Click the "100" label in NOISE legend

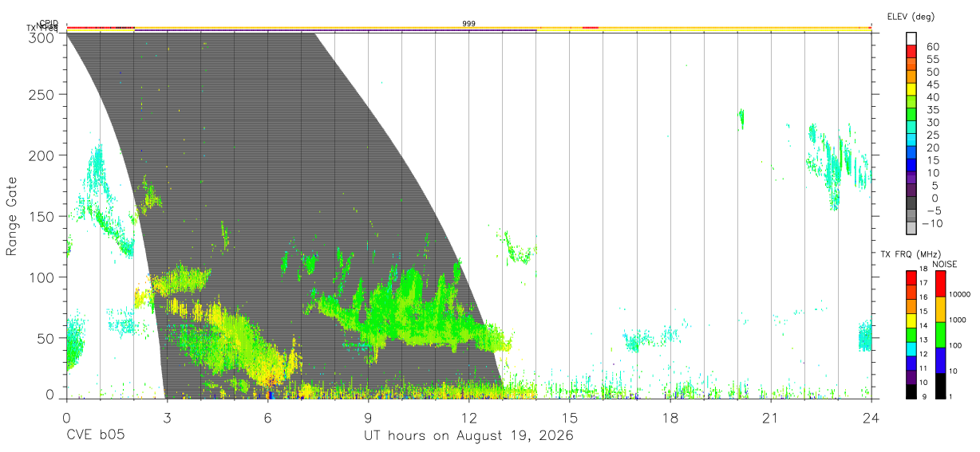click(956, 345)
